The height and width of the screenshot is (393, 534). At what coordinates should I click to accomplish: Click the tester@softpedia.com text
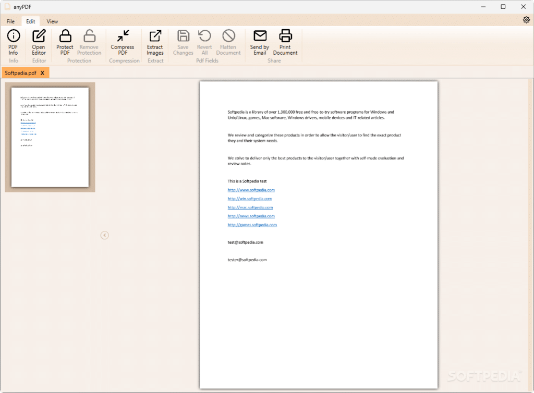(x=247, y=260)
